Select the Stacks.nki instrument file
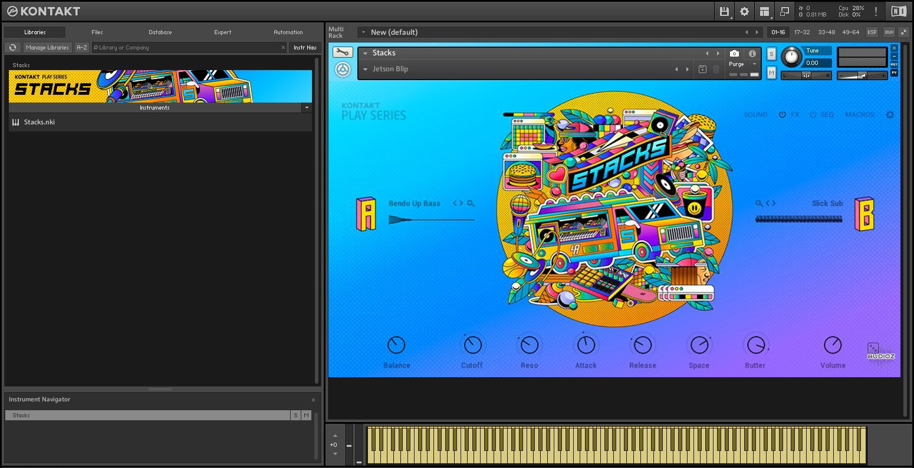 point(160,122)
